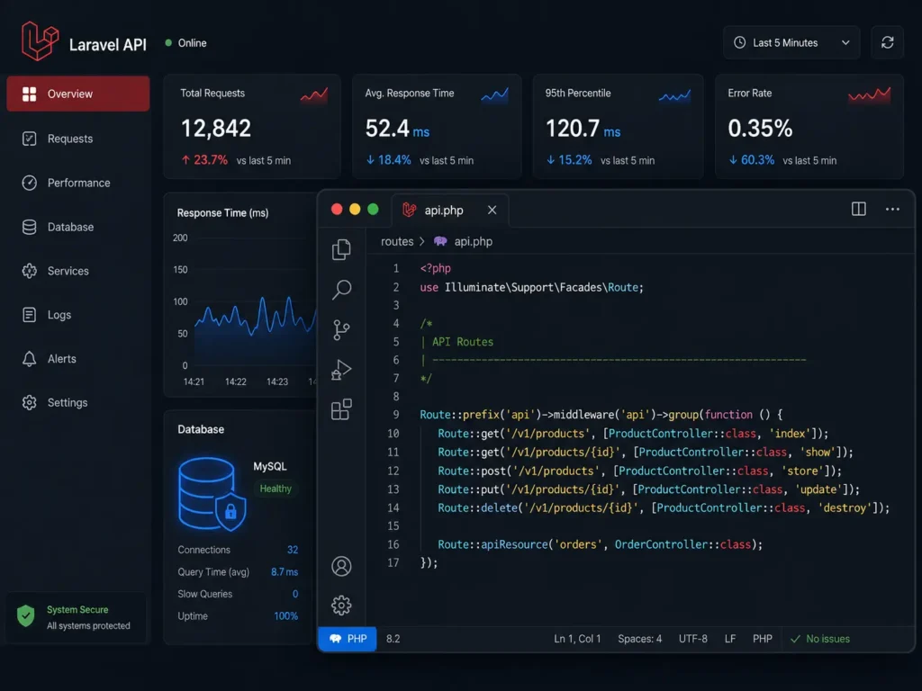Close the api.php tab

click(493, 210)
